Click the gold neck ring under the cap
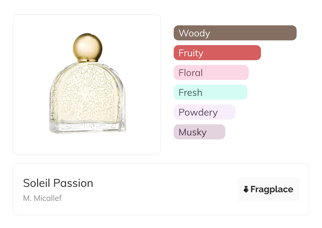Image resolution: width=322 pixels, height=228 pixels. (88, 60)
